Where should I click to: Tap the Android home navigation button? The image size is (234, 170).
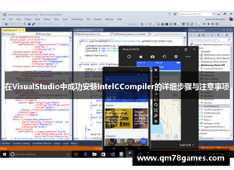[126, 148]
